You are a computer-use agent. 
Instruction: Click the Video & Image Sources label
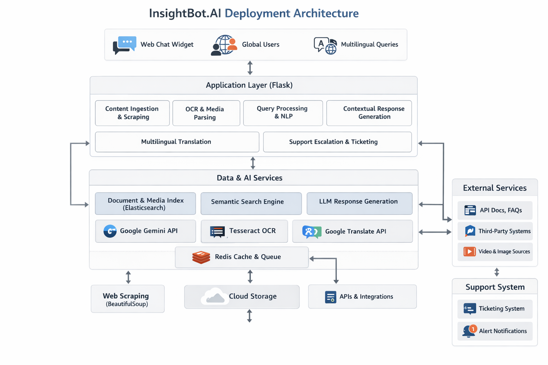click(x=504, y=252)
